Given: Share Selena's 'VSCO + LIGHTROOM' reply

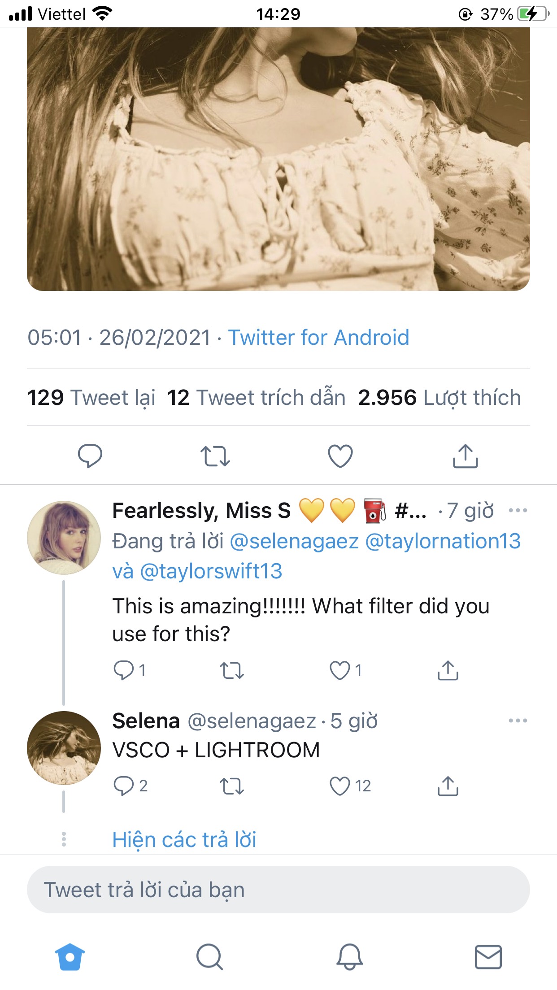Looking at the screenshot, I should [x=448, y=786].
